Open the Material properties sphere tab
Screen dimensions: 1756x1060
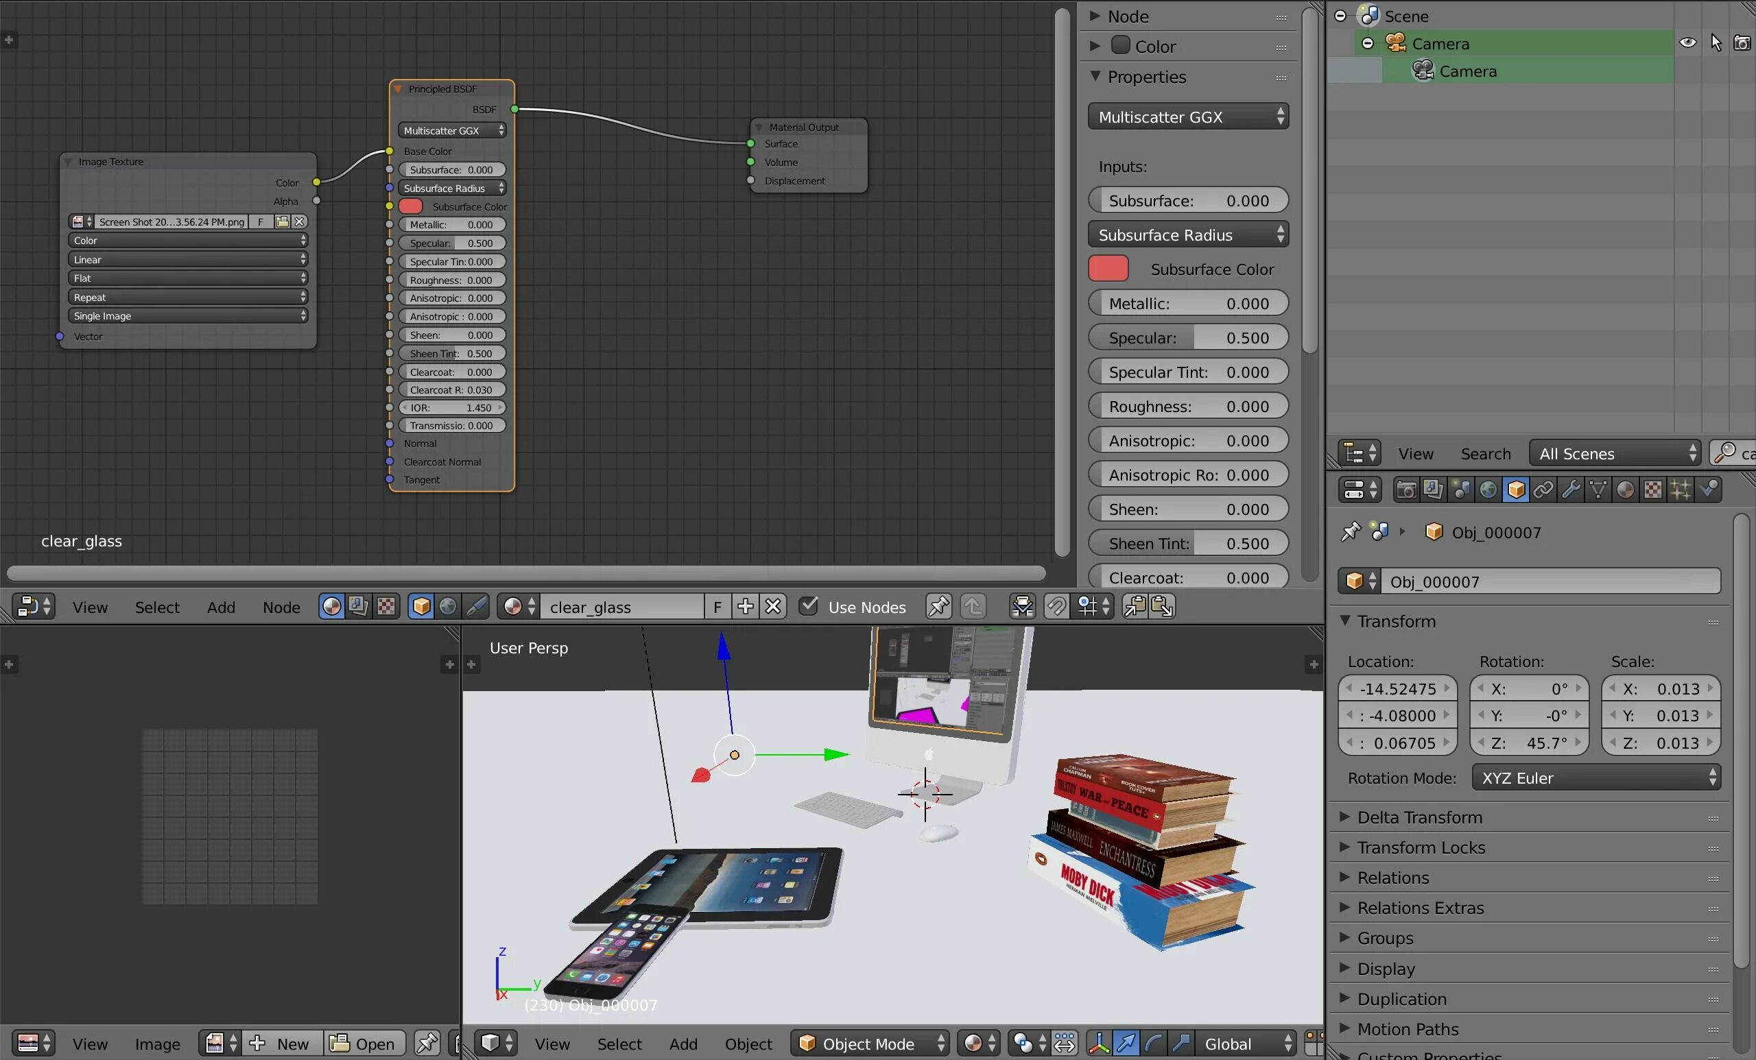point(1626,490)
